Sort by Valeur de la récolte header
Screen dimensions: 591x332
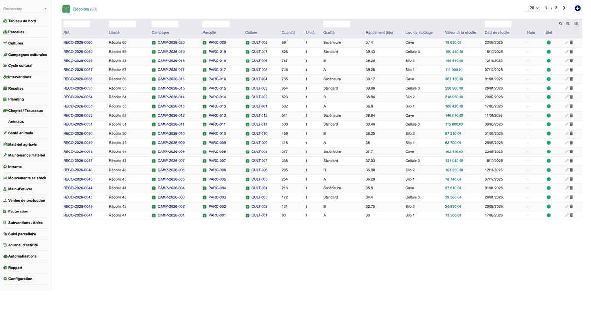tap(460, 33)
